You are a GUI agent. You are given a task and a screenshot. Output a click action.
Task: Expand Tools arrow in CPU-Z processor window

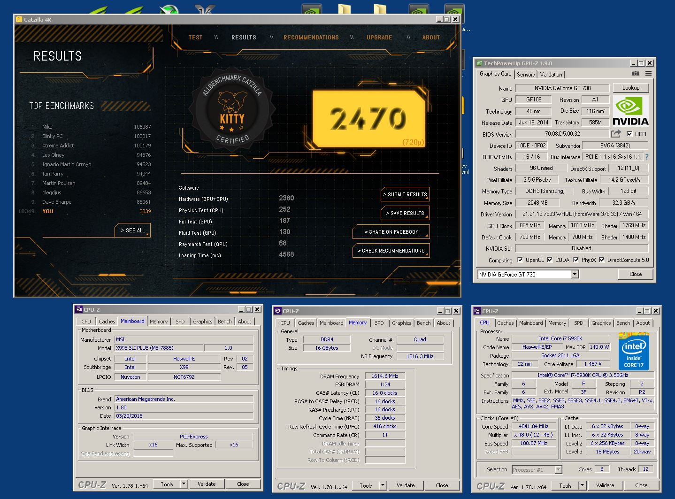(583, 485)
